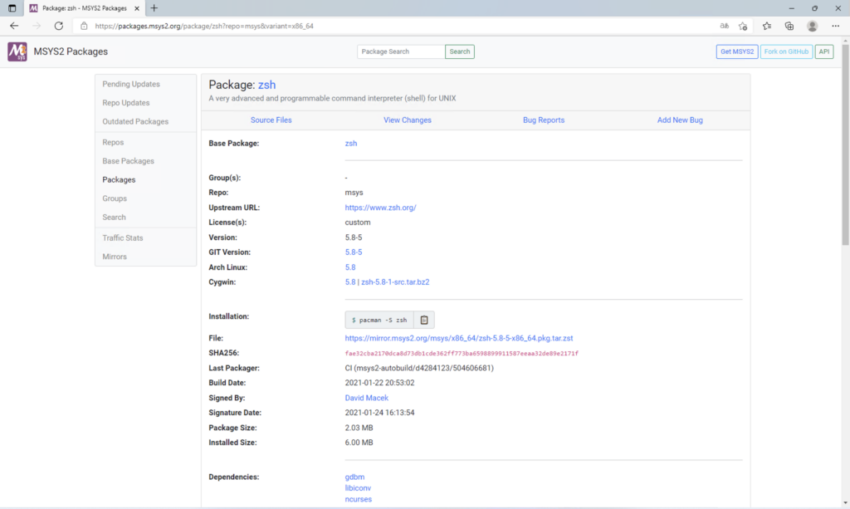Open the View Changes tab

coord(408,120)
